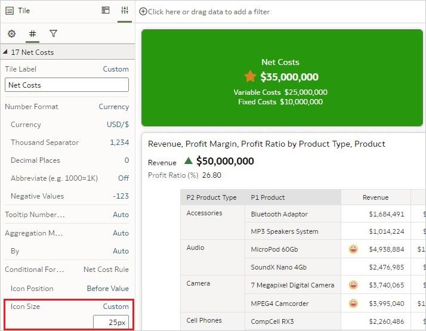Collapse the 17 Net Costs section
Viewport: 426px width, 331px height.
click(x=5, y=52)
